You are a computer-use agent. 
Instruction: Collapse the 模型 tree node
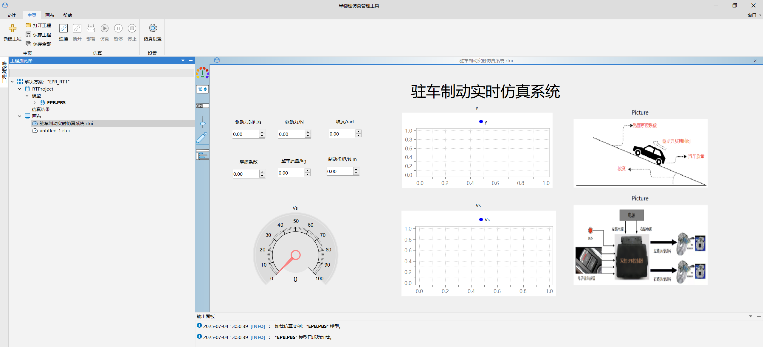pyautogui.click(x=27, y=96)
